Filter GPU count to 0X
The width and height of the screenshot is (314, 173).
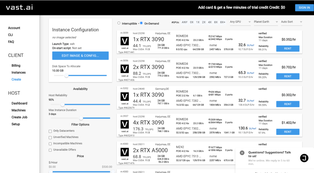click(x=192, y=22)
